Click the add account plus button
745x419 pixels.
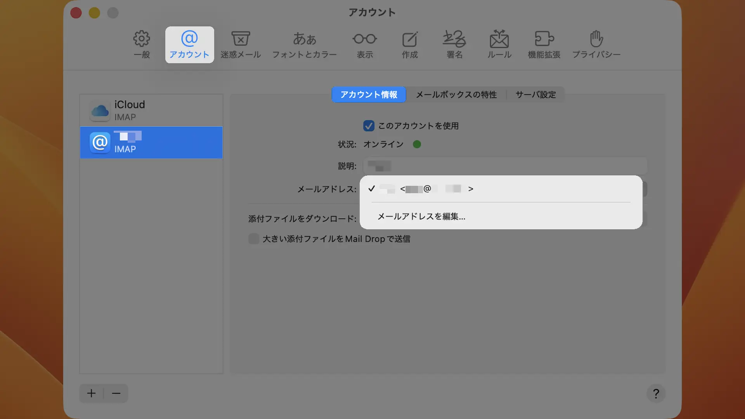tap(91, 393)
